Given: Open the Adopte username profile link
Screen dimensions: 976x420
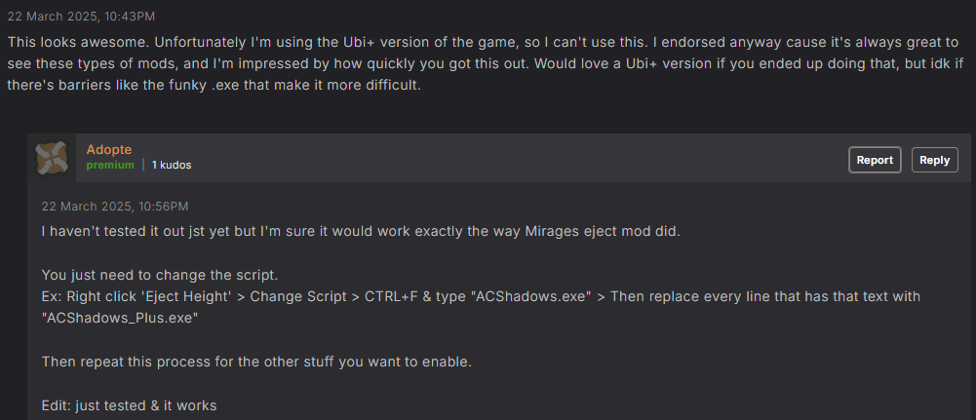Looking at the screenshot, I should point(108,149).
